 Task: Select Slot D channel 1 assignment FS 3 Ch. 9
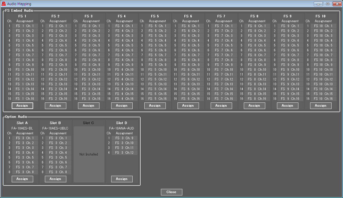[x=124, y=138]
